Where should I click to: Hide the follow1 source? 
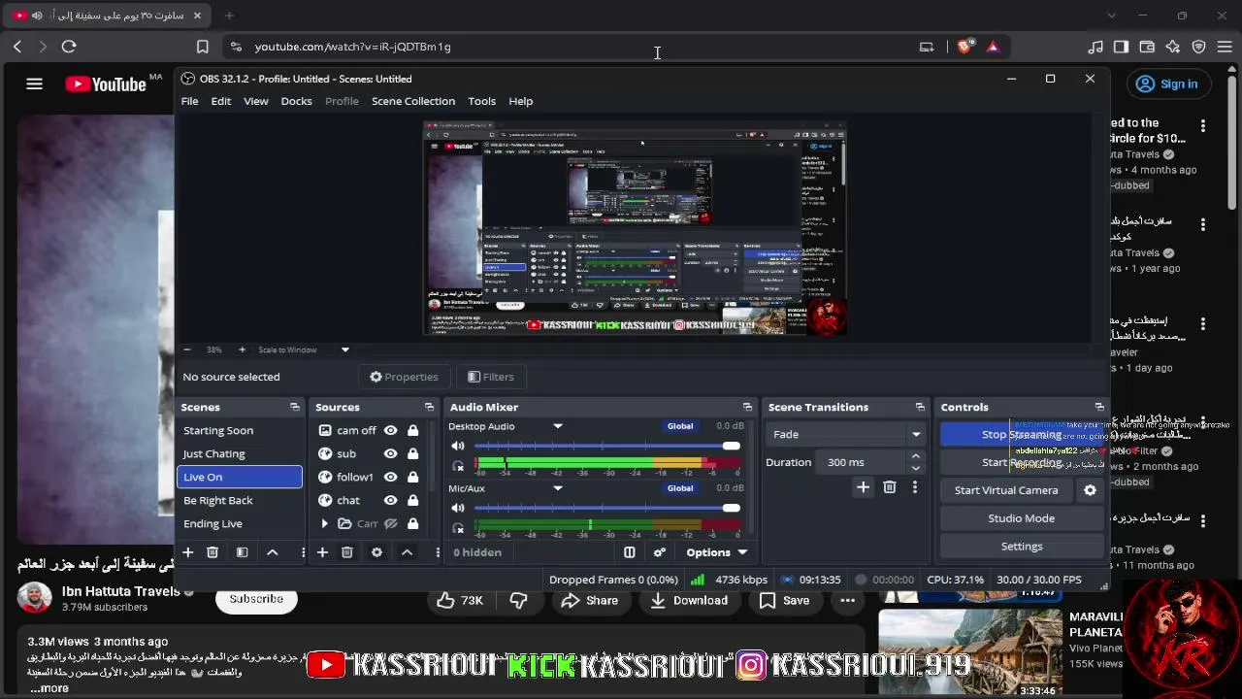[x=390, y=477]
